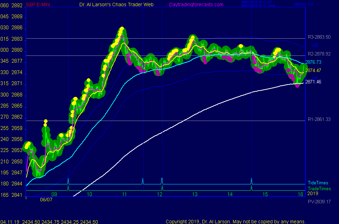Select the R1-2861.33 resistance label
The width and height of the screenshot is (339, 224).
coord(319,119)
